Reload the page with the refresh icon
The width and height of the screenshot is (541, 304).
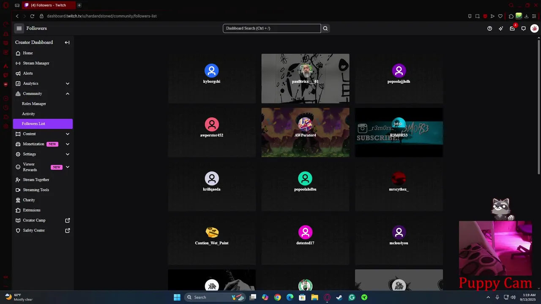click(32, 16)
